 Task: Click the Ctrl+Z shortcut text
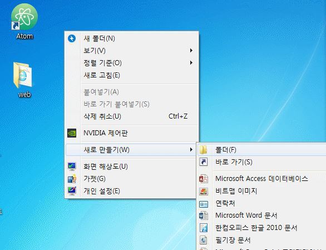point(178,116)
